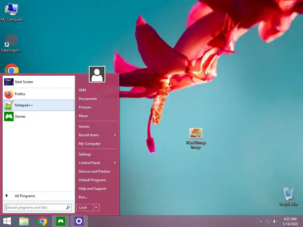303x227 pixels.
Task: Launch Chrome from the taskbar
Action: pyautogui.click(x=43, y=221)
